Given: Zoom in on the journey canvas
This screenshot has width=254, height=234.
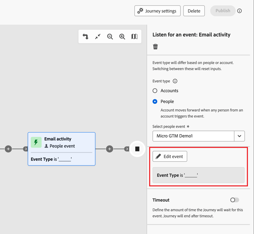Looking at the screenshot, I should (122, 37).
